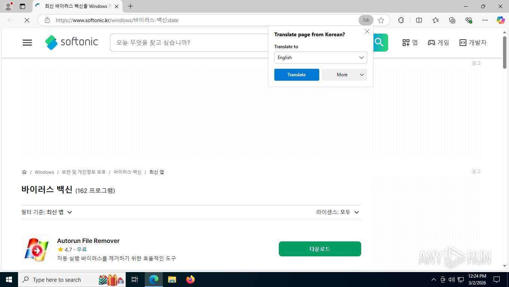Open the volume control icon
The height and width of the screenshot is (287, 509).
452,280
